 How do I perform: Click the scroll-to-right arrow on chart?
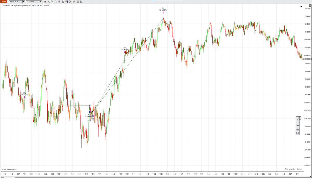[x=301, y=7]
